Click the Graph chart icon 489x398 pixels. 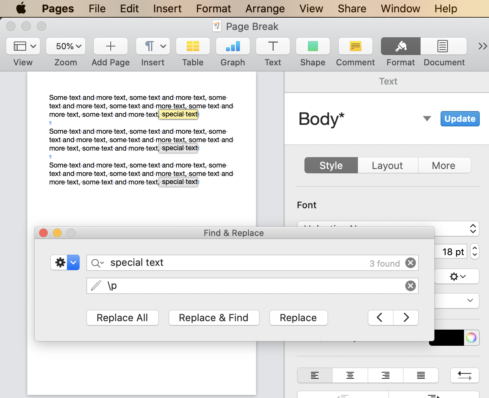tap(233, 46)
